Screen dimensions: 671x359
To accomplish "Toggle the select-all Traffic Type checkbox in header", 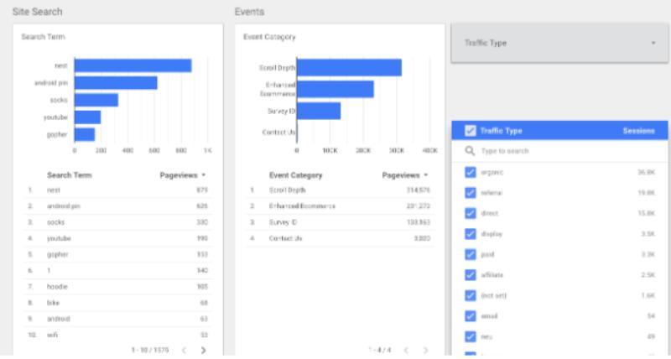I will pyautogui.click(x=470, y=131).
